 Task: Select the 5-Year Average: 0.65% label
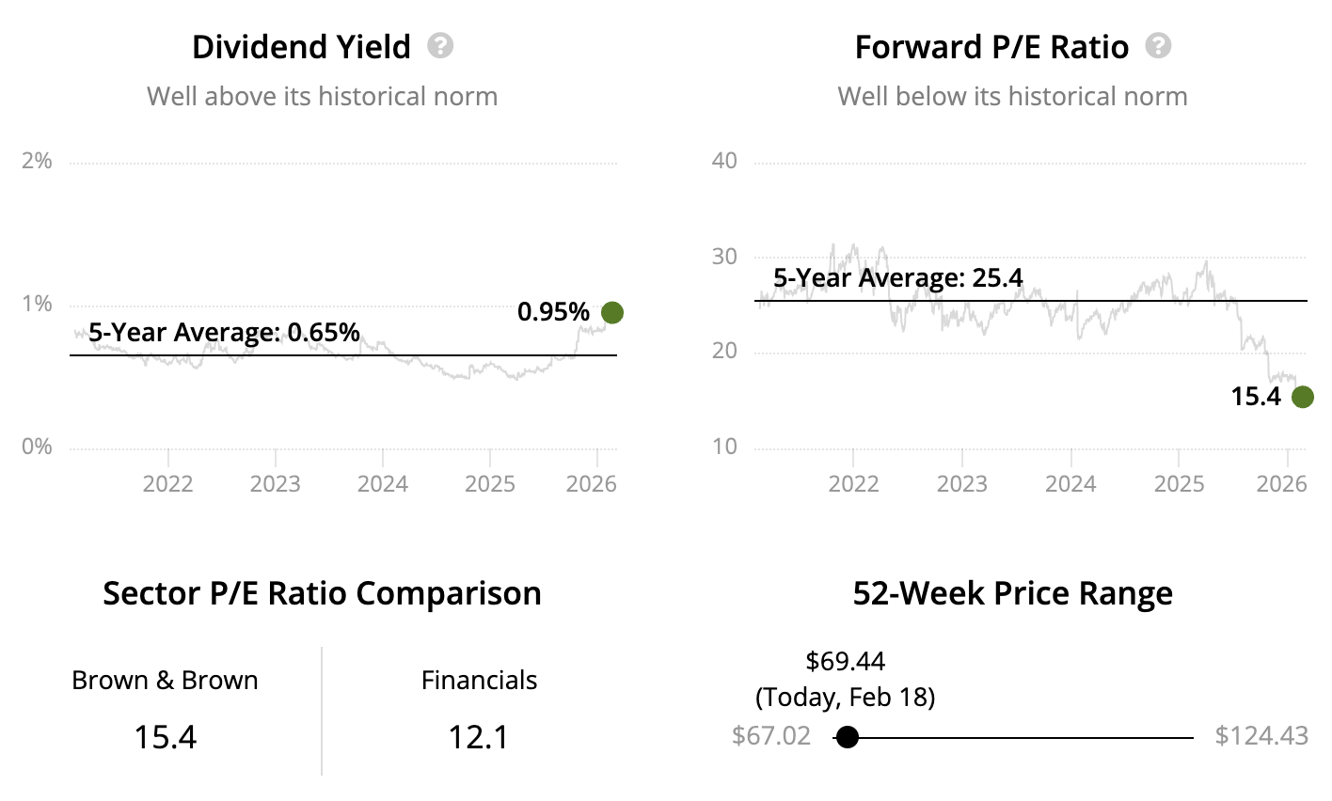click(x=224, y=332)
